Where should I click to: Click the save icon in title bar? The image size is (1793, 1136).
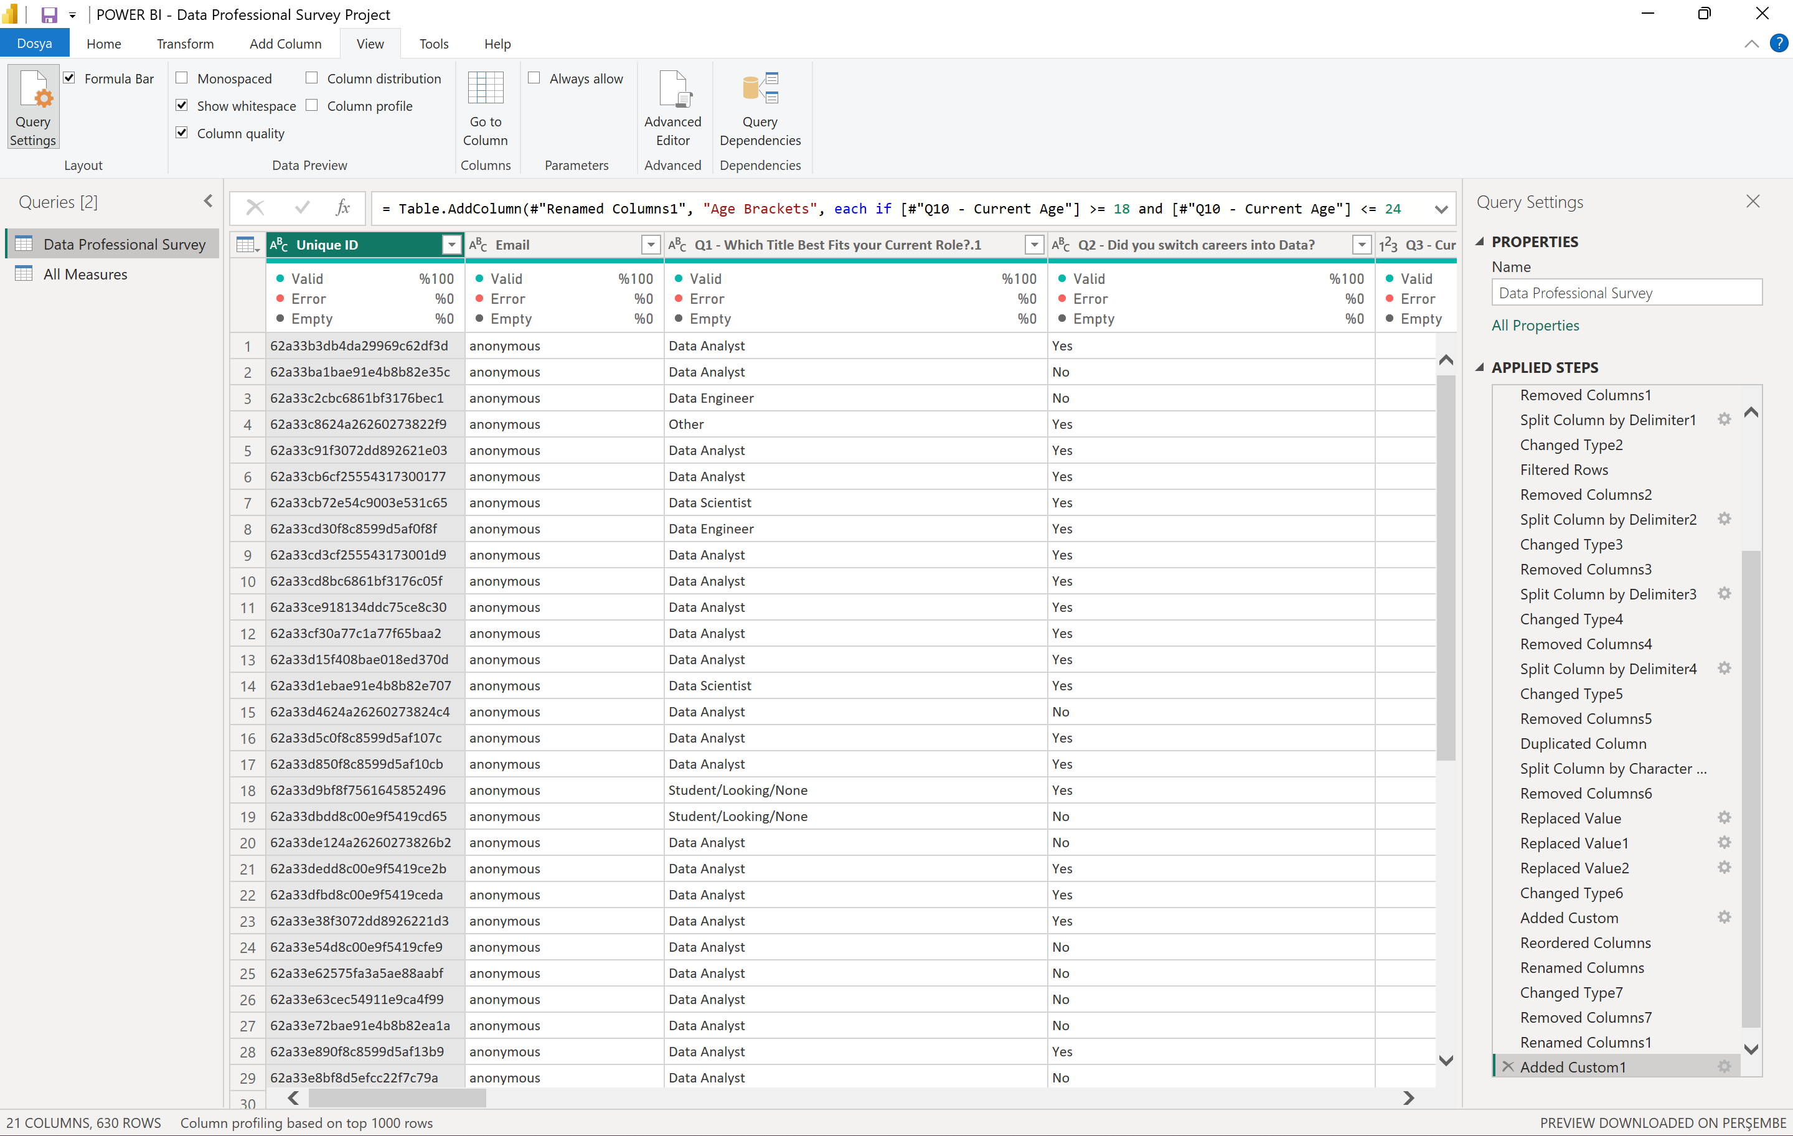tap(49, 15)
